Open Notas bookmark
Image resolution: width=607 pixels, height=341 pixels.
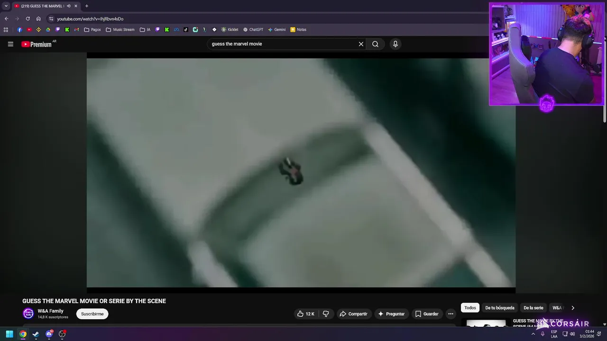pyautogui.click(x=298, y=29)
